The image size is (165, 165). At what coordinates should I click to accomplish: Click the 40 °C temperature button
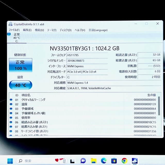point(21,85)
